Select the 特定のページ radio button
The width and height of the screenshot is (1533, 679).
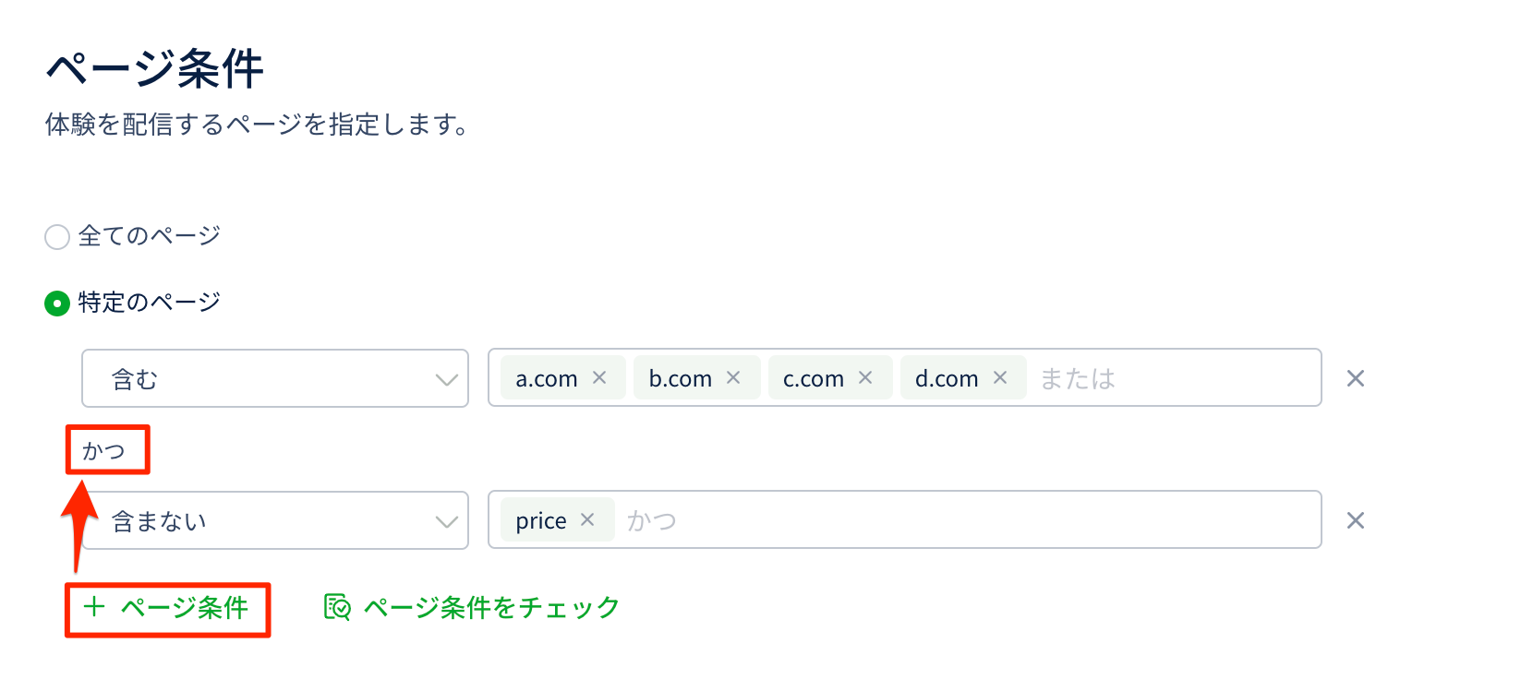57,304
